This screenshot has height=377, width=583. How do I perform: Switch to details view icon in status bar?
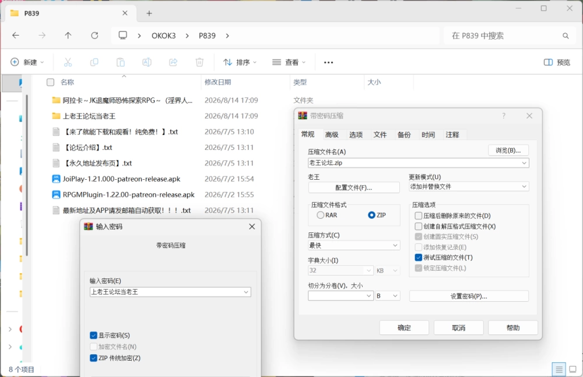(x=559, y=369)
